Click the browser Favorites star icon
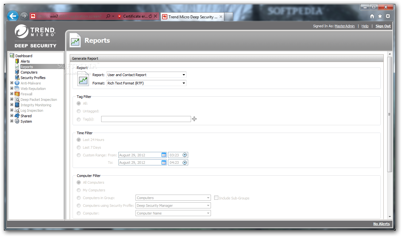This screenshot has width=402, height=237. pyautogui.click(x=380, y=16)
